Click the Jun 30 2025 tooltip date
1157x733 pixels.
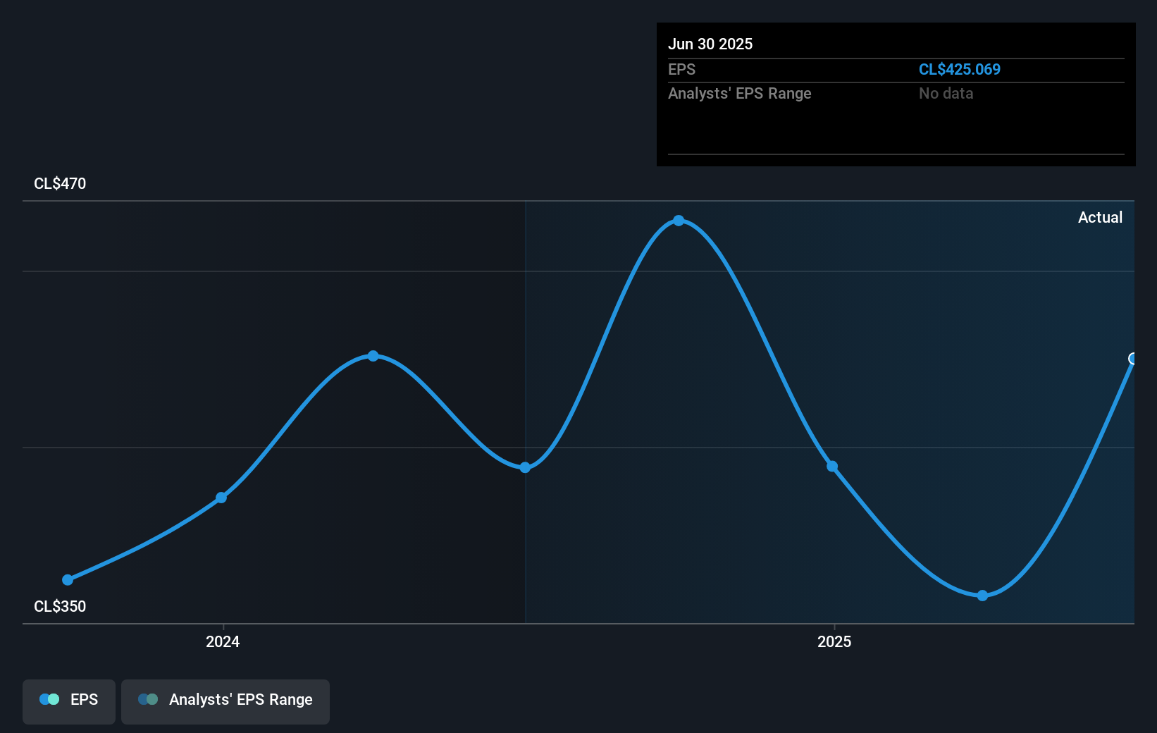click(710, 44)
